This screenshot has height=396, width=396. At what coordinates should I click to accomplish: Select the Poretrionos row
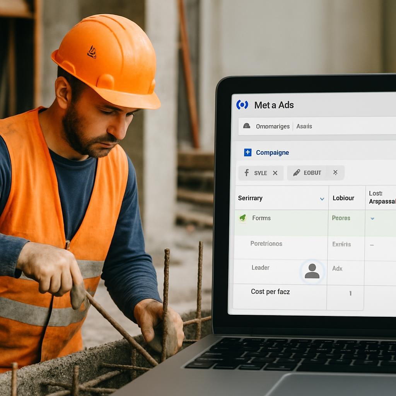coord(266,244)
